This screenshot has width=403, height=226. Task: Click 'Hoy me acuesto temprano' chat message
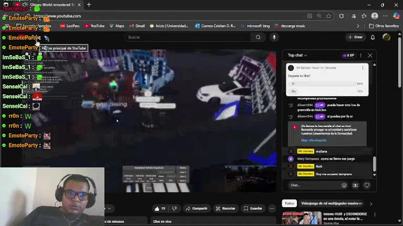point(334,174)
